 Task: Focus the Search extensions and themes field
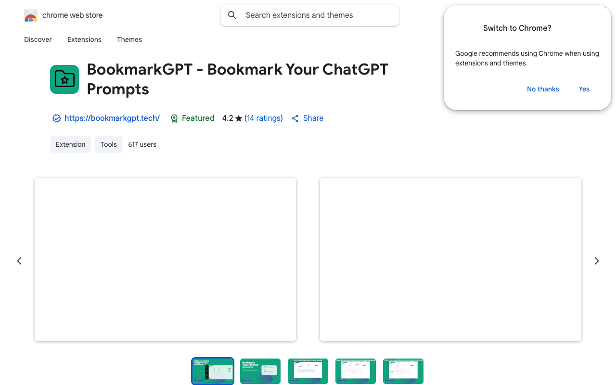tap(310, 15)
